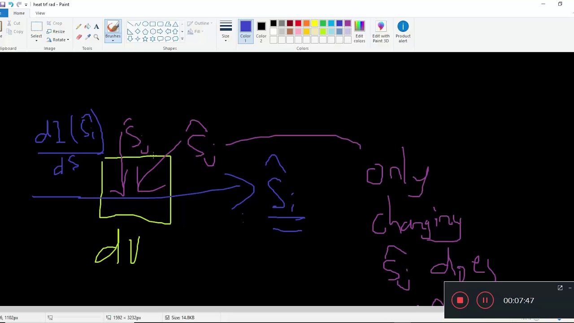Click the Save quick access icon
Screen dimensions: 574x323
pyautogui.click(x=3, y=4)
